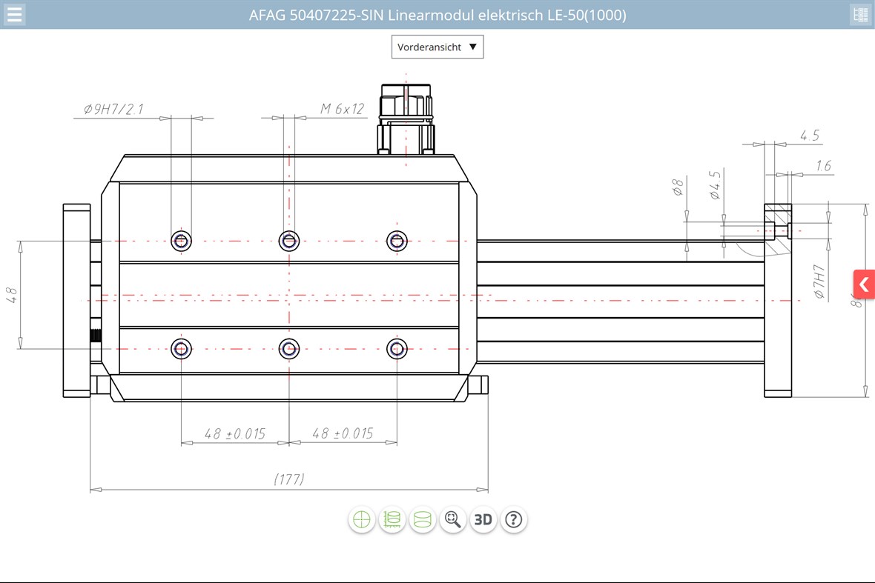The height and width of the screenshot is (583, 875).
Task: Click the arrow inside the view selector
Action: (473, 47)
